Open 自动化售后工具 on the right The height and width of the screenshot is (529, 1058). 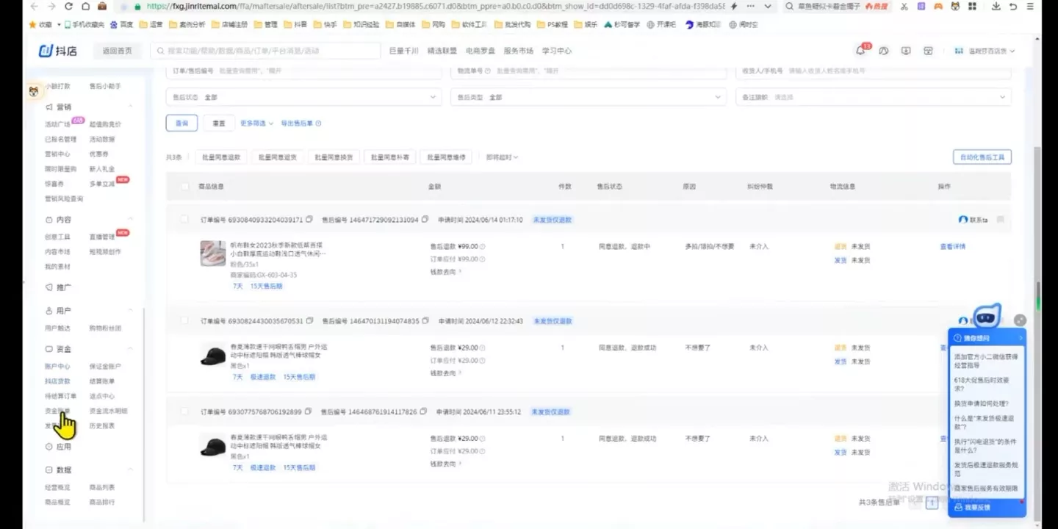(x=982, y=156)
